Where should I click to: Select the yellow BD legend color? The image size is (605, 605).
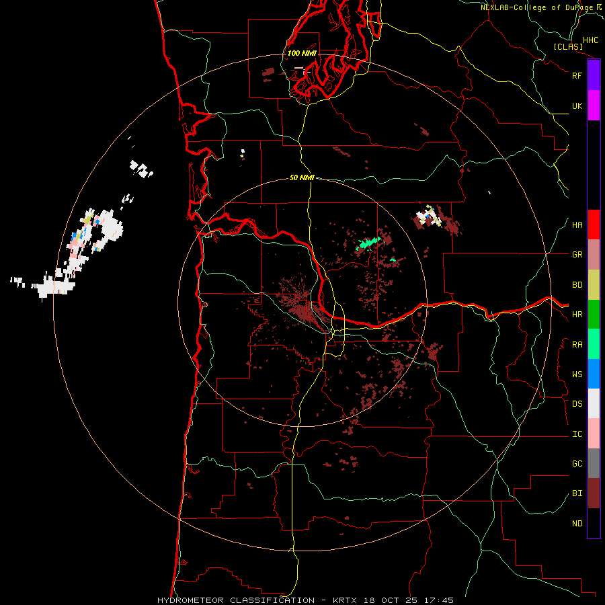594,284
